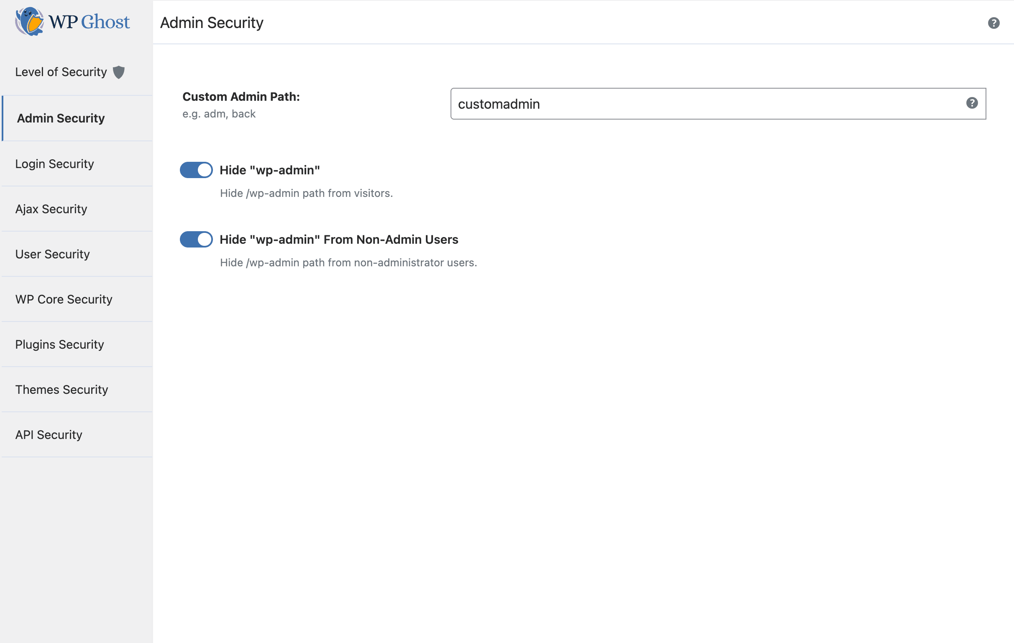Disable Hide "wp-admin" From Non-Admin Users switch
The width and height of the screenshot is (1014, 643).
click(196, 240)
